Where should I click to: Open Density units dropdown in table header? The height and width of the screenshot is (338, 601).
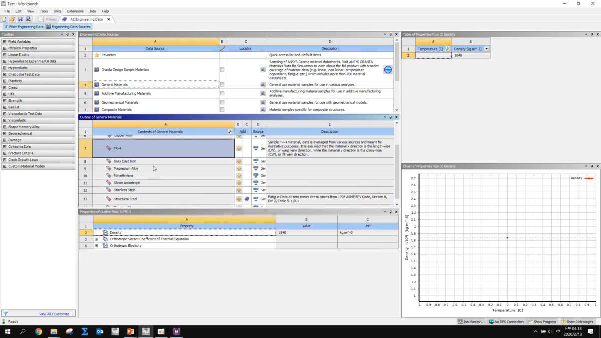486,49
